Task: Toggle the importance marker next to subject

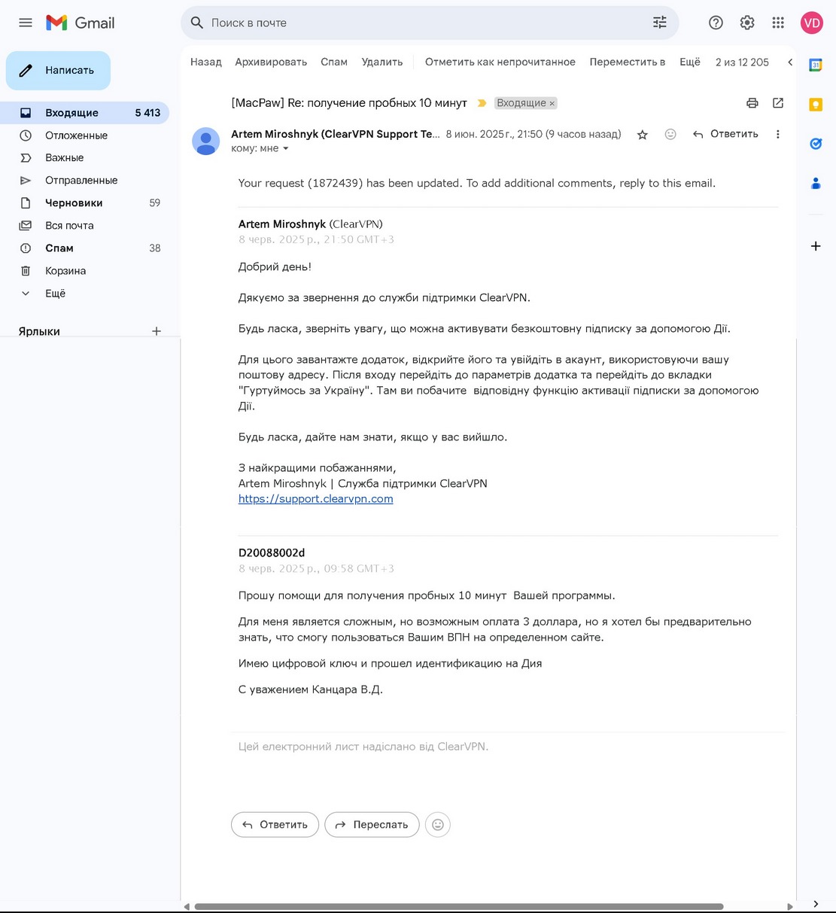Action: pos(482,103)
